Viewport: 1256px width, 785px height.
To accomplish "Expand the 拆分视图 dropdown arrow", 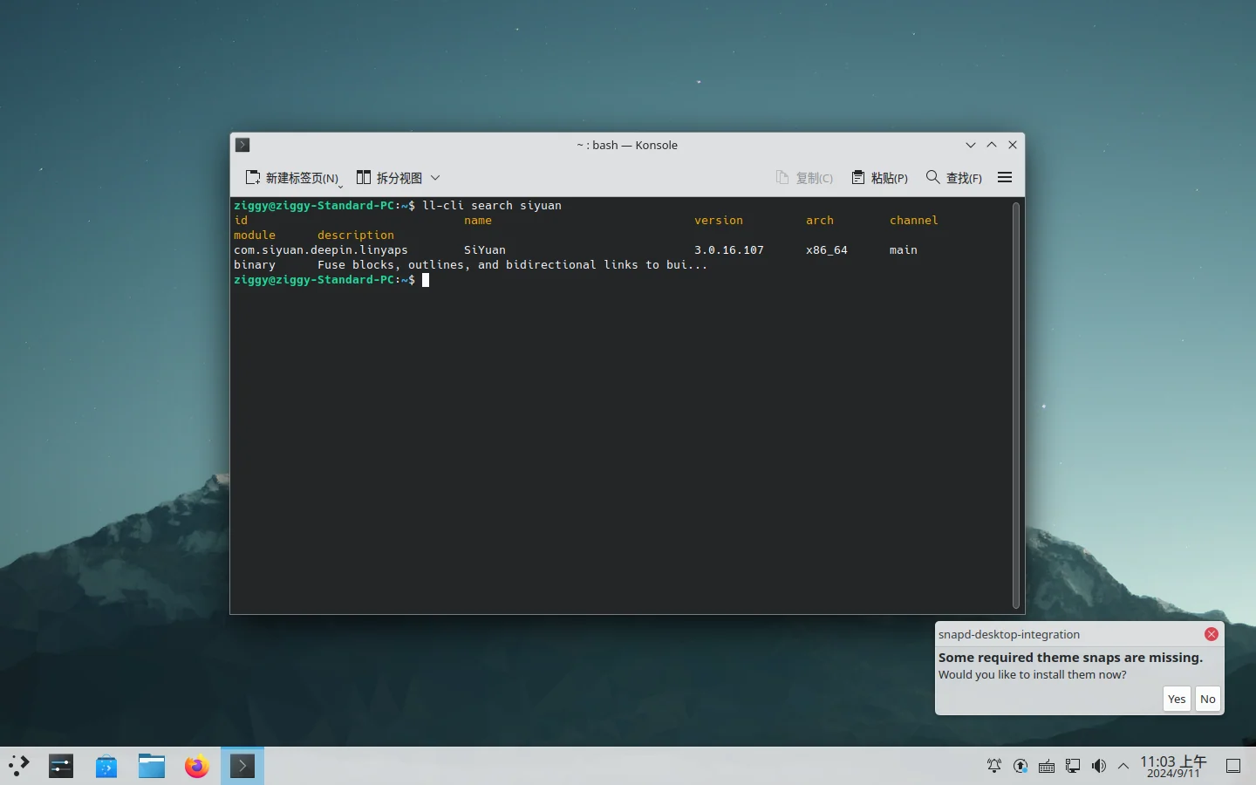I will click(435, 178).
